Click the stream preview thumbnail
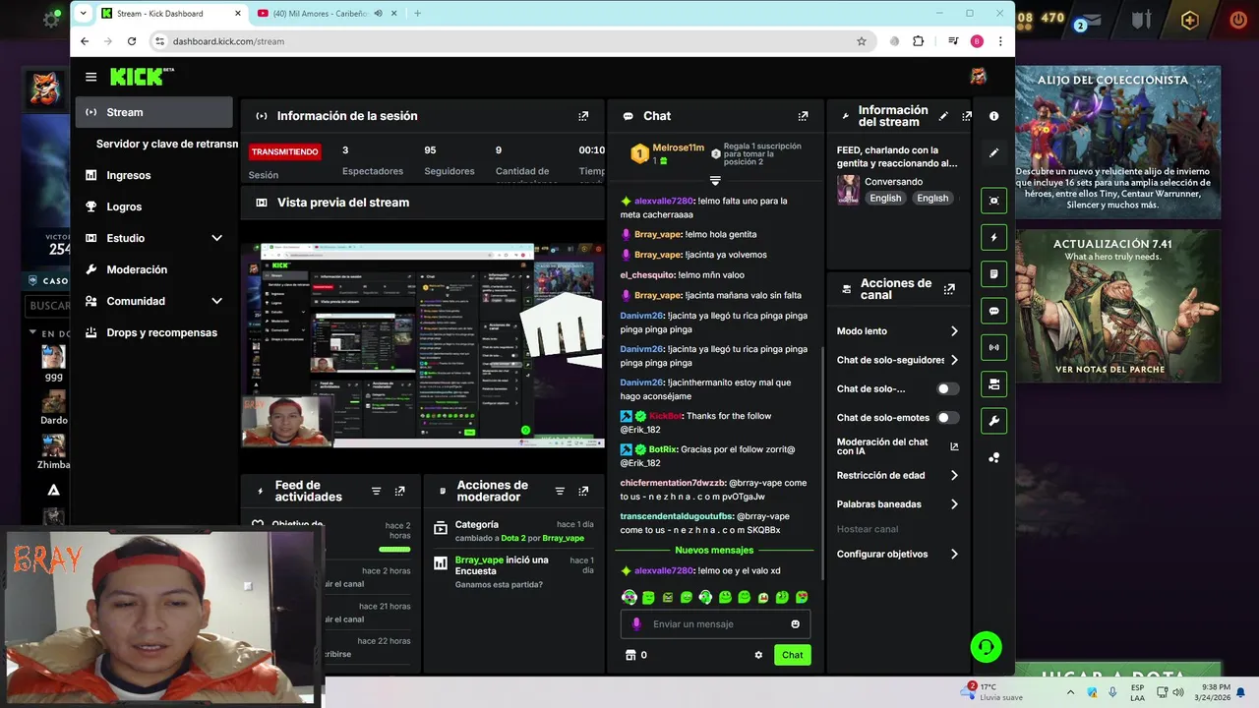 coord(423,344)
